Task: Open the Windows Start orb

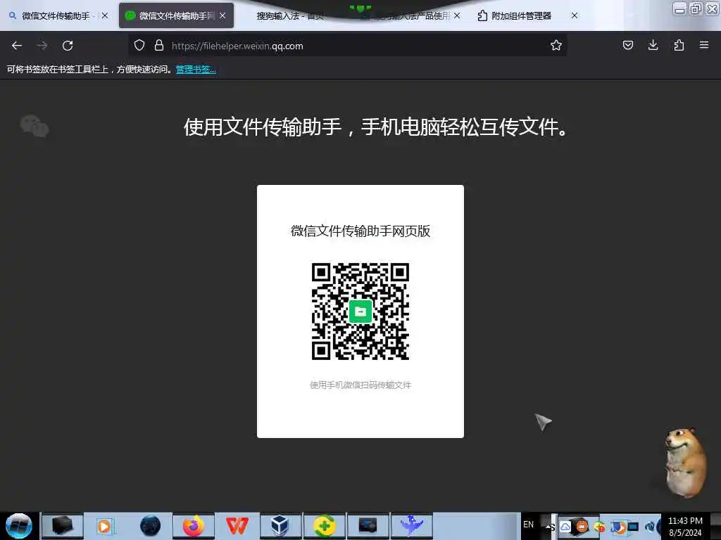Action: click(19, 526)
